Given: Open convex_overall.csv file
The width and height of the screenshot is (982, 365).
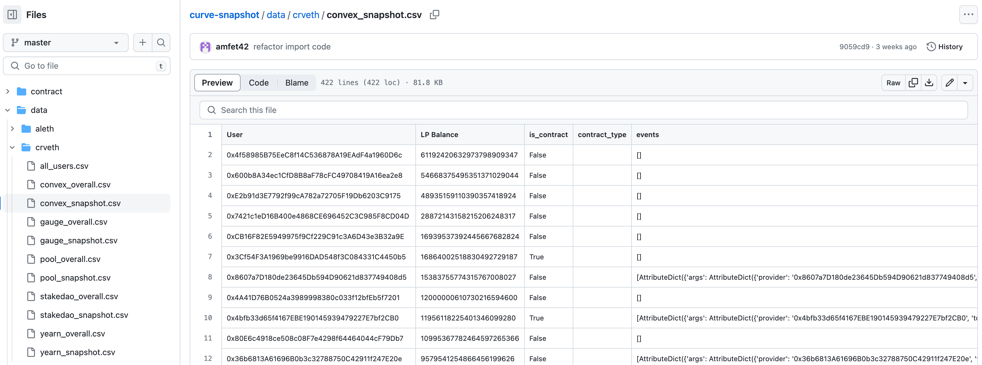Looking at the screenshot, I should (75, 185).
